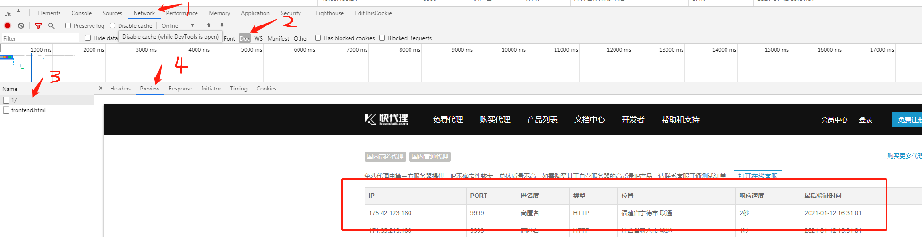The width and height of the screenshot is (922, 237).
Task: Toggle the red filter funnel icon
Action: pos(38,25)
